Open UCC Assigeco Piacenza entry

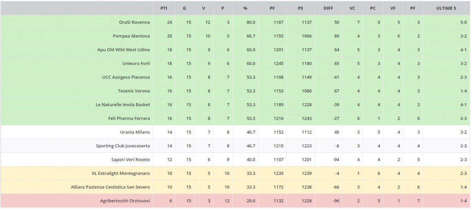tap(126, 77)
